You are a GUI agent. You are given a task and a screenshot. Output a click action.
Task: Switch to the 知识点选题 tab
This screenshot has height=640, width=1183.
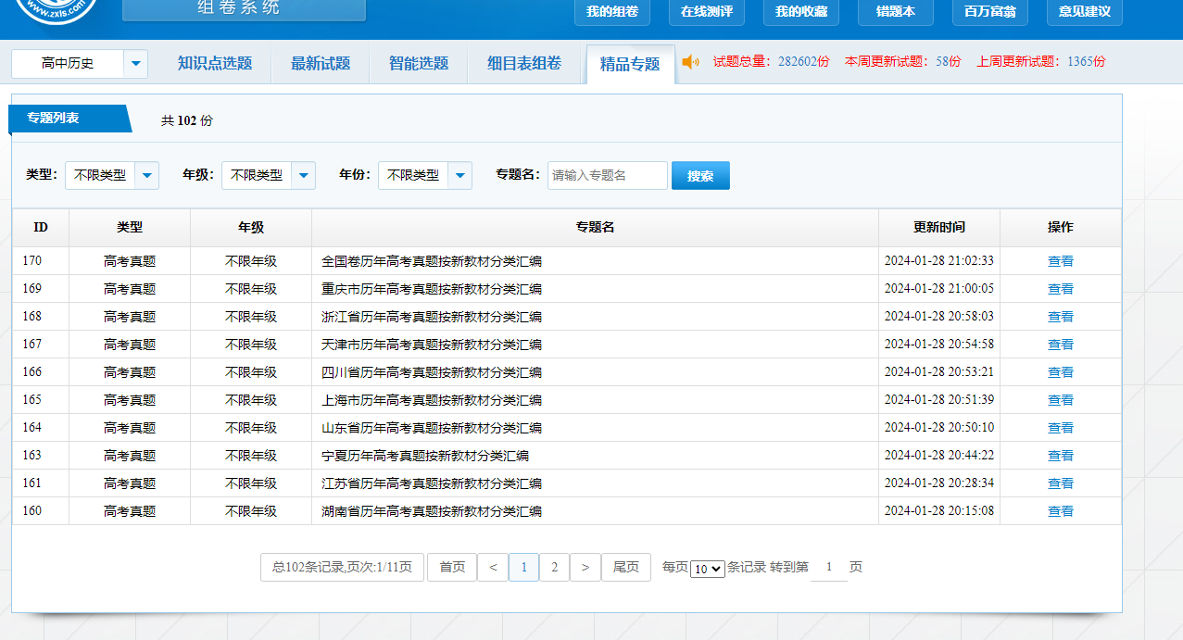[215, 63]
